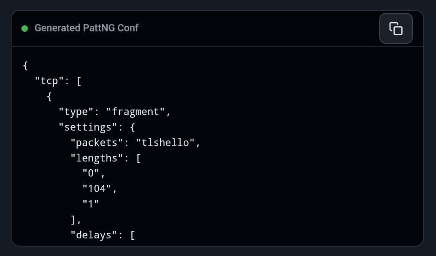Click the opening bracket after "delays"
The width and height of the screenshot is (436, 256).
click(132, 235)
